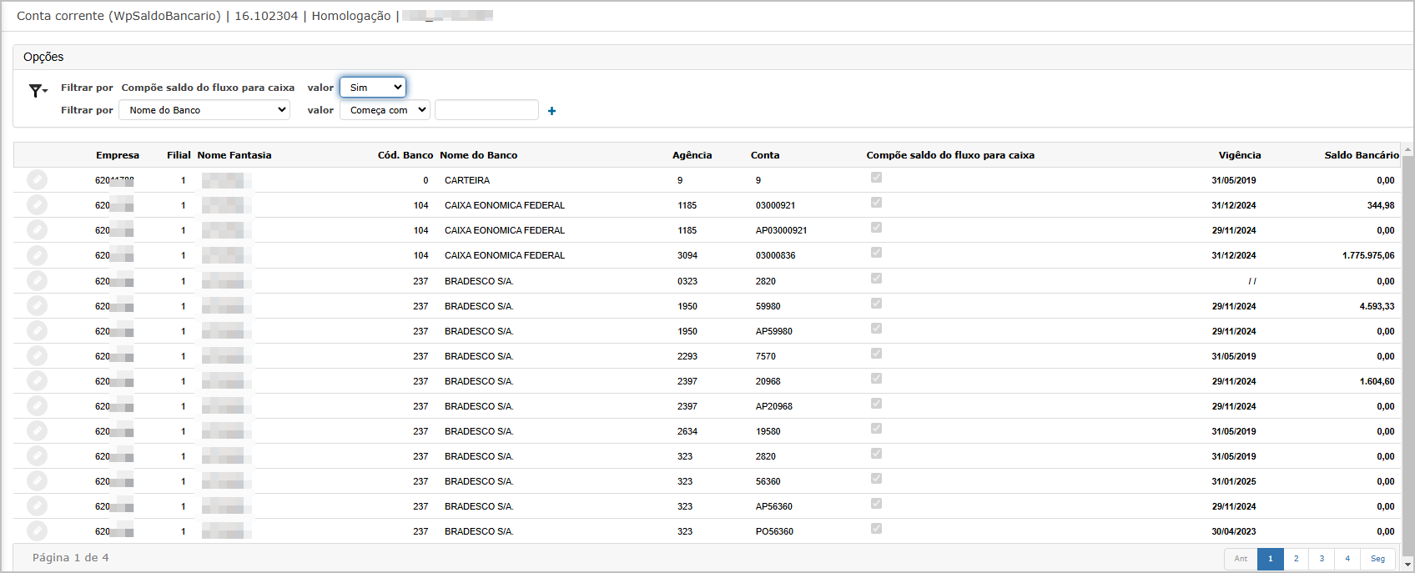Add new filter with plus icon
The image size is (1415, 573).
tap(551, 111)
